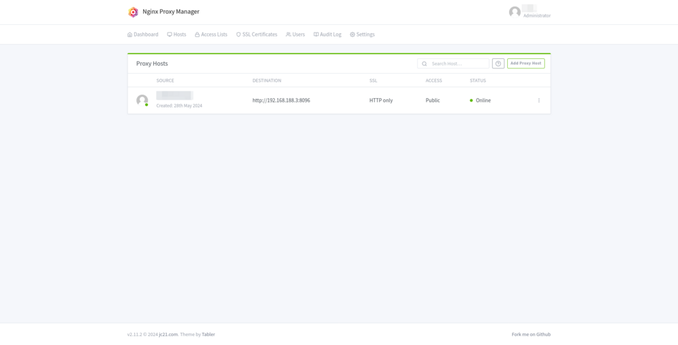Click the Proxy Hosts card title

click(x=152, y=64)
